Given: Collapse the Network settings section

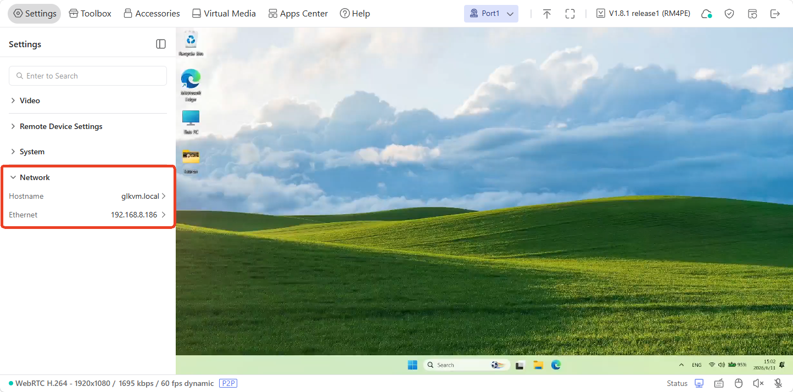Looking at the screenshot, I should [88, 177].
